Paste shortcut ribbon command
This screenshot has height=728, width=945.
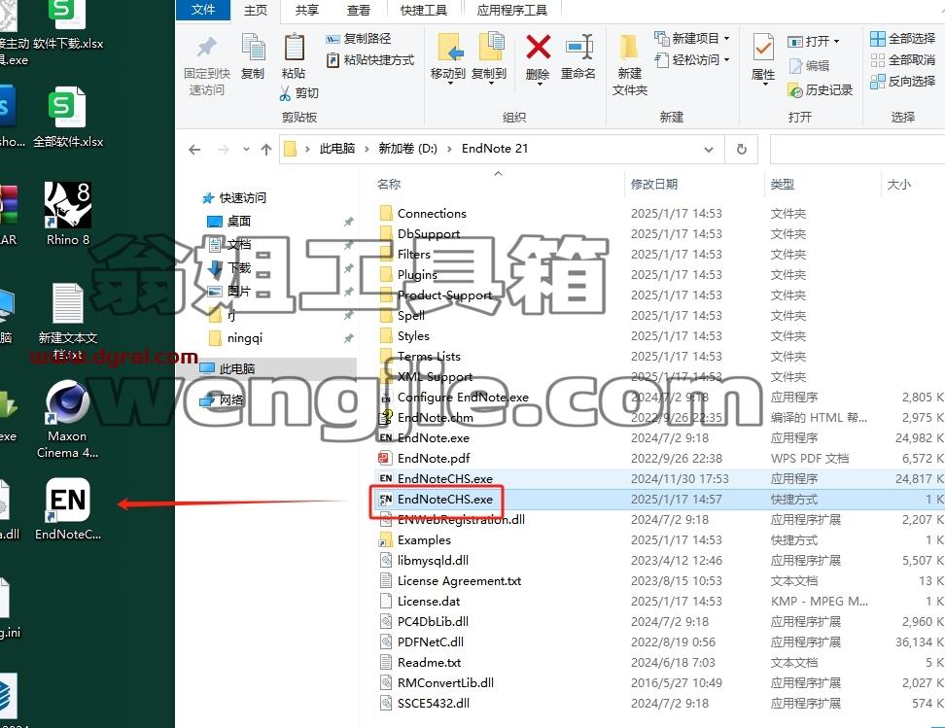point(370,59)
